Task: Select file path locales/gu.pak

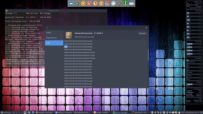Action: 78,78
